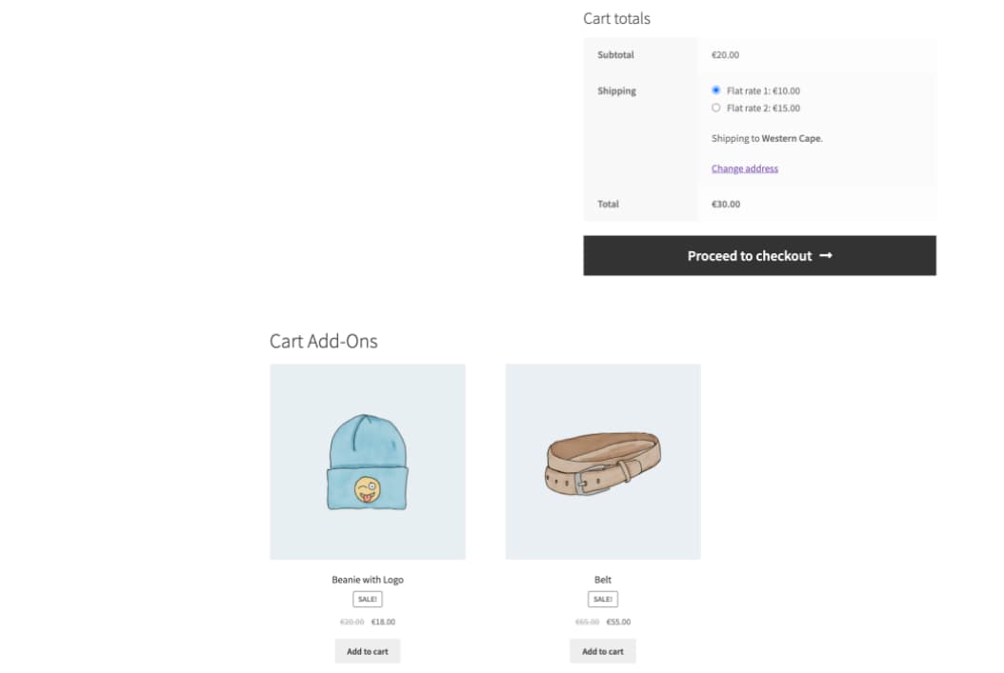Click the Sale badge under Beanie with Logo
This screenshot has height=673, width=1004.
click(x=367, y=600)
